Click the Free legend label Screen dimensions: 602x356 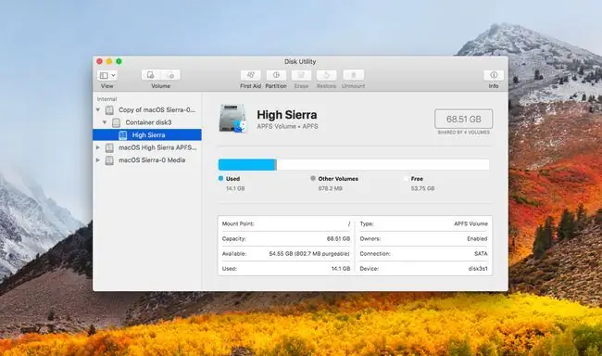(417, 179)
